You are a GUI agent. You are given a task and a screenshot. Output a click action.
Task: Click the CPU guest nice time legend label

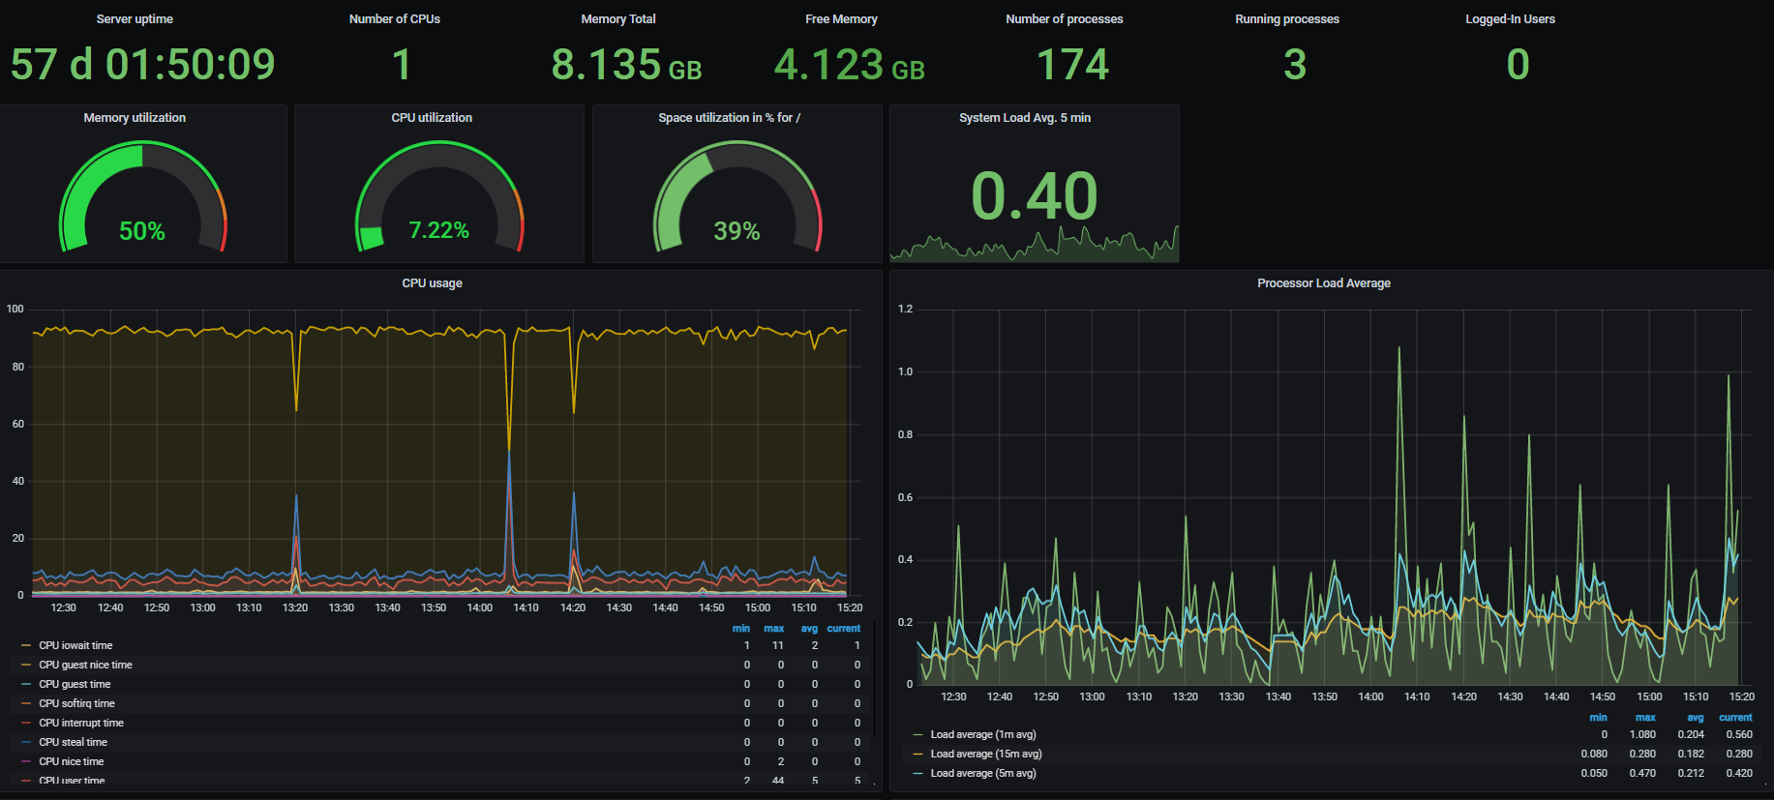pyautogui.click(x=85, y=665)
